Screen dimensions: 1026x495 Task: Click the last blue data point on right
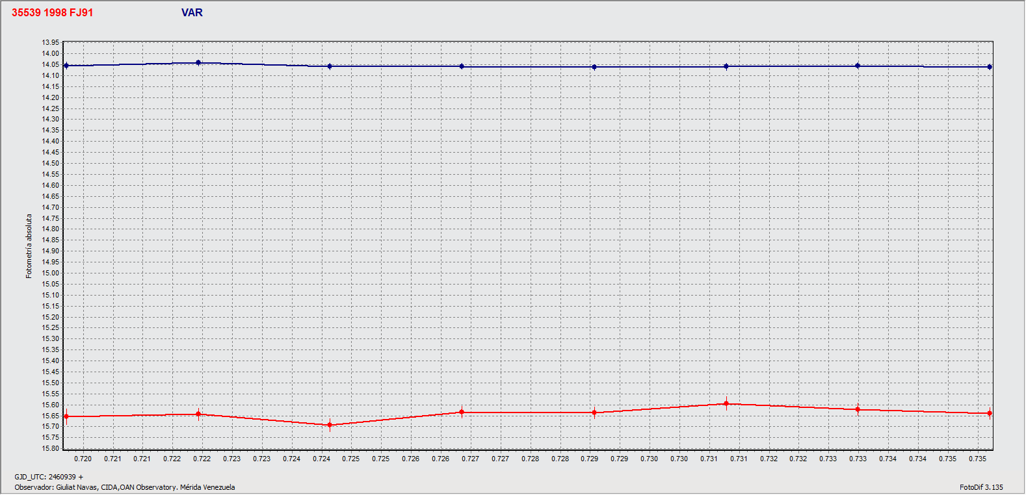pos(990,67)
